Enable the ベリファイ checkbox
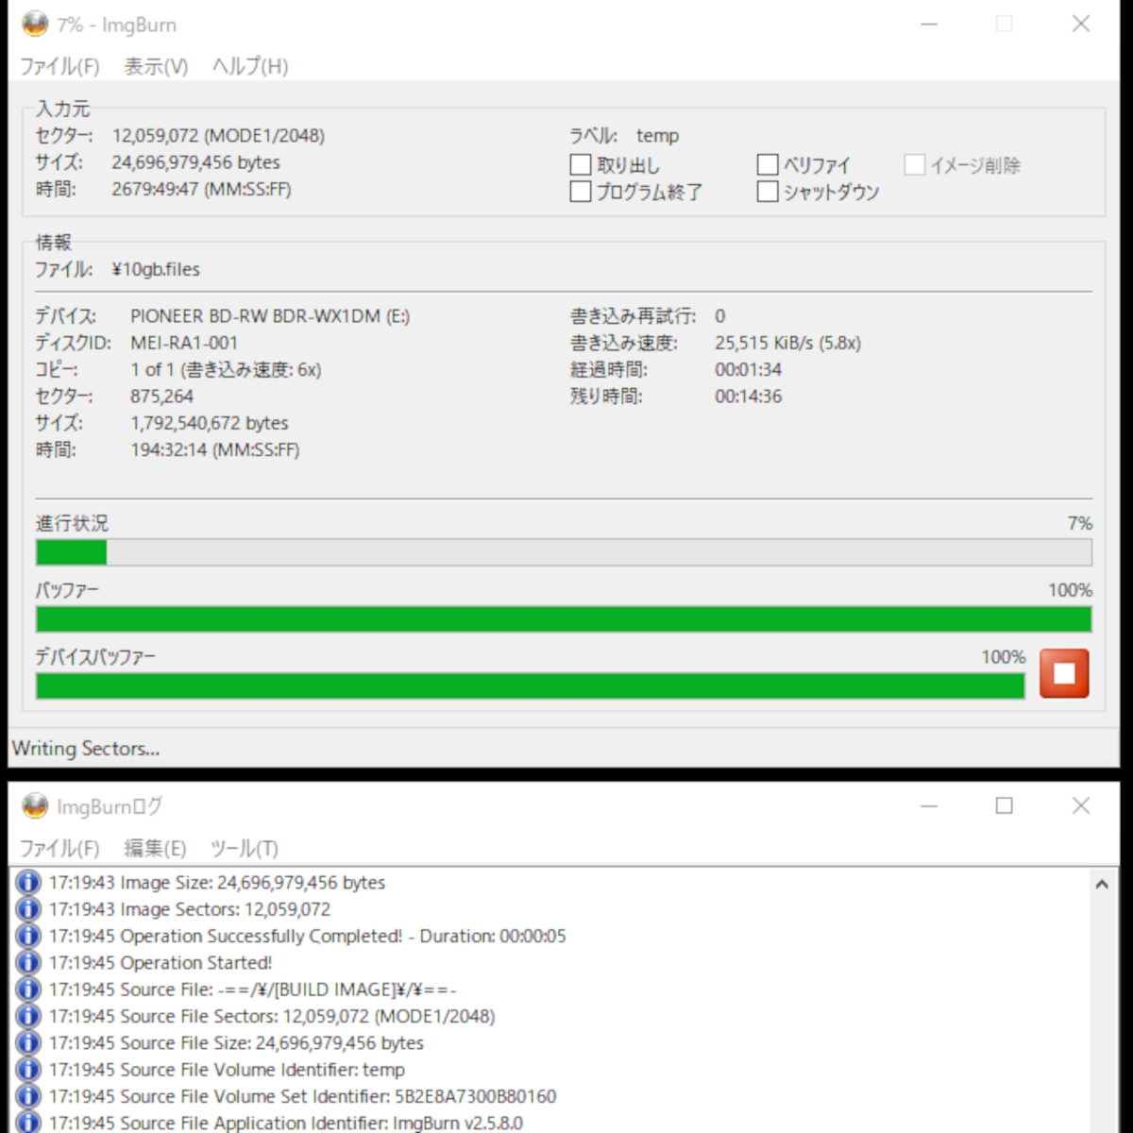This screenshot has width=1133, height=1133. pos(768,164)
